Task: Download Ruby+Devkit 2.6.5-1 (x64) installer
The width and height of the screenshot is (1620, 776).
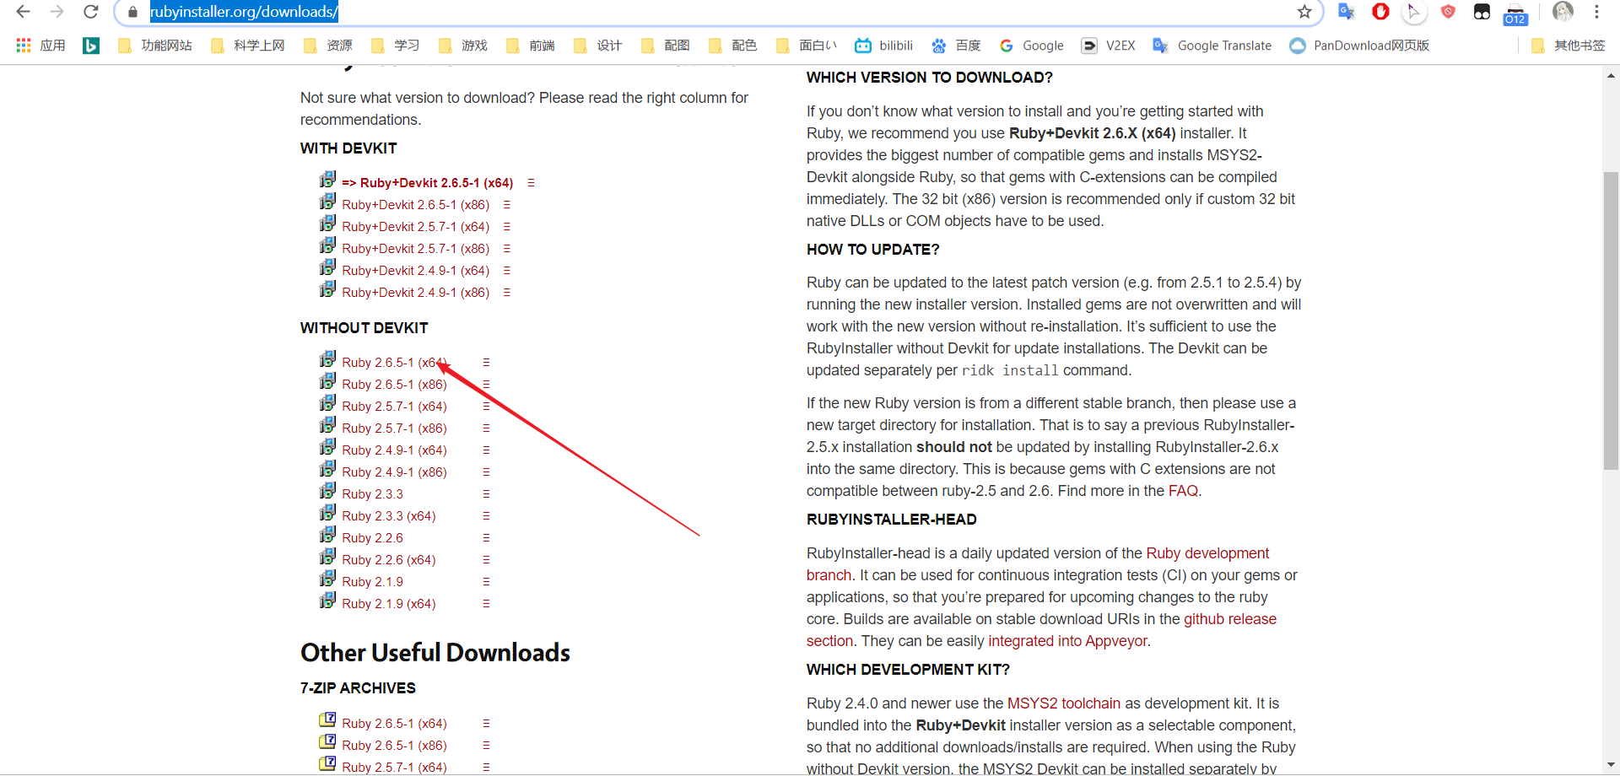Action: click(x=428, y=183)
